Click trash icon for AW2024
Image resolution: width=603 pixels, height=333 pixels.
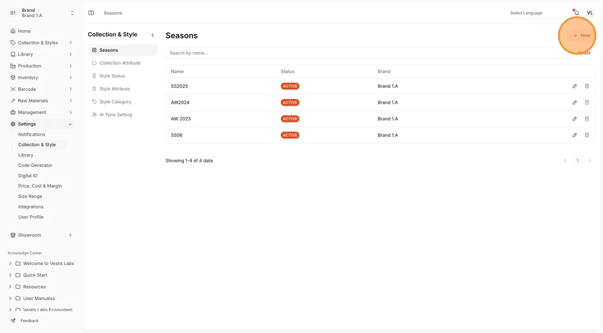point(587,103)
